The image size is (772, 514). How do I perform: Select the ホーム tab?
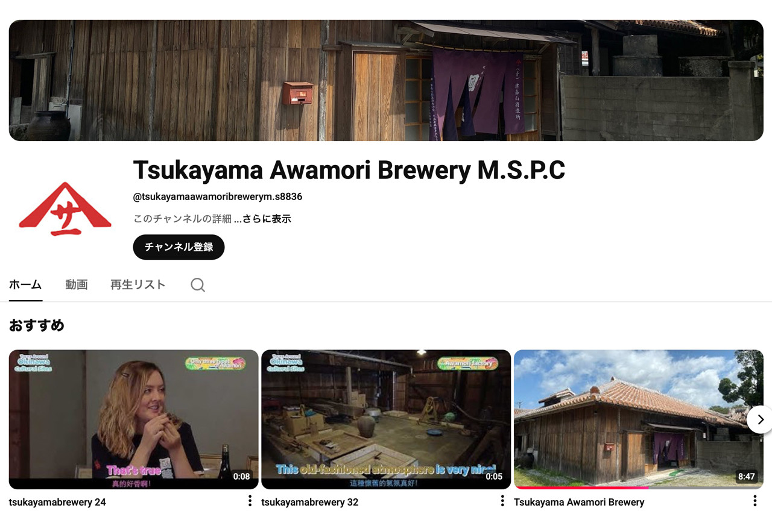[x=25, y=284]
